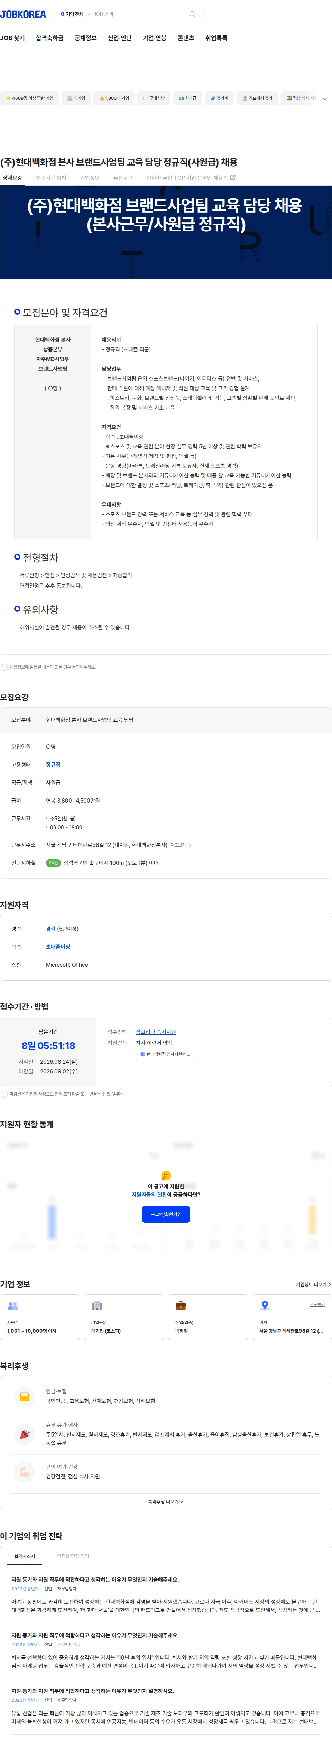Click the 로그인/회원가입 button

point(166,1215)
